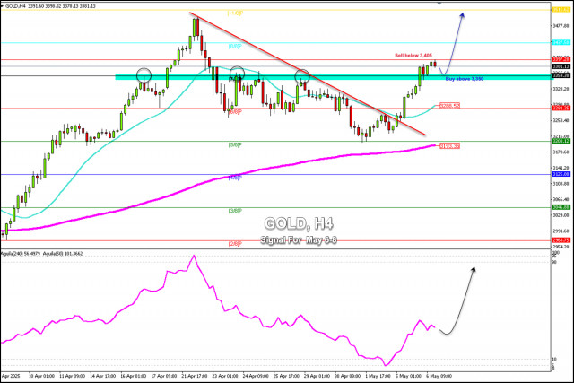
Task: Click the '21 Apr 17:00' time axis label
Action: [x=195, y=376]
